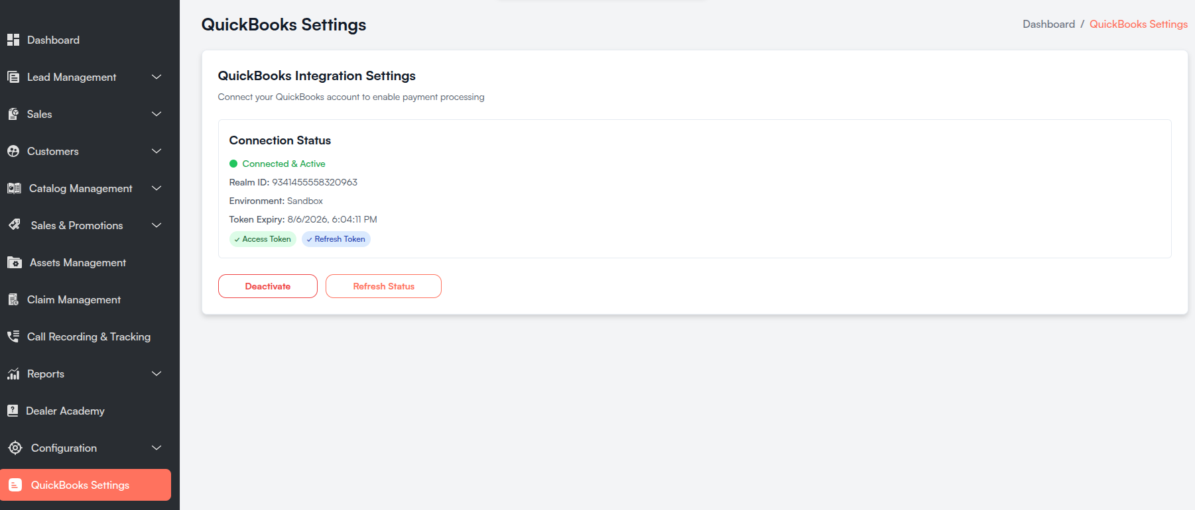Click the Claim Management icon
Viewport: 1195px width, 510px height.
(x=13, y=299)
